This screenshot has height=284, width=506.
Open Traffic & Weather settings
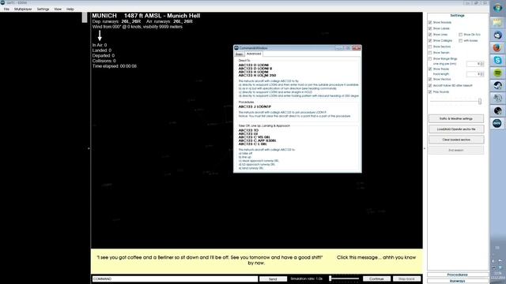456,119
